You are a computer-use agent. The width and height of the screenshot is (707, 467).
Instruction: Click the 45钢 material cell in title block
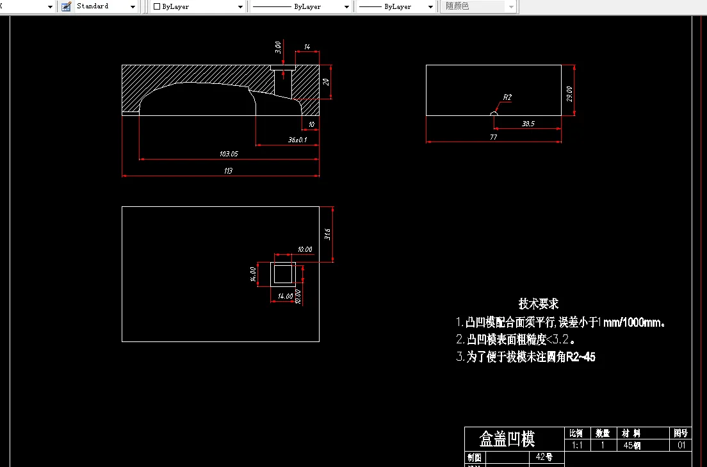[630, 445]
